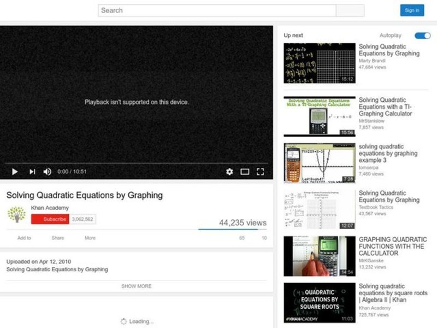Screen dimensions: 437x328
Task: Click the Marty Brandl channel name
Action: [x=372, y=61]
